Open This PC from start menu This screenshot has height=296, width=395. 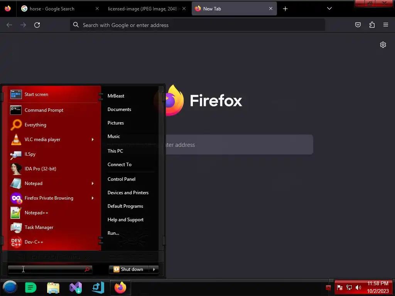pyautogui.click(x=115, y=151)
